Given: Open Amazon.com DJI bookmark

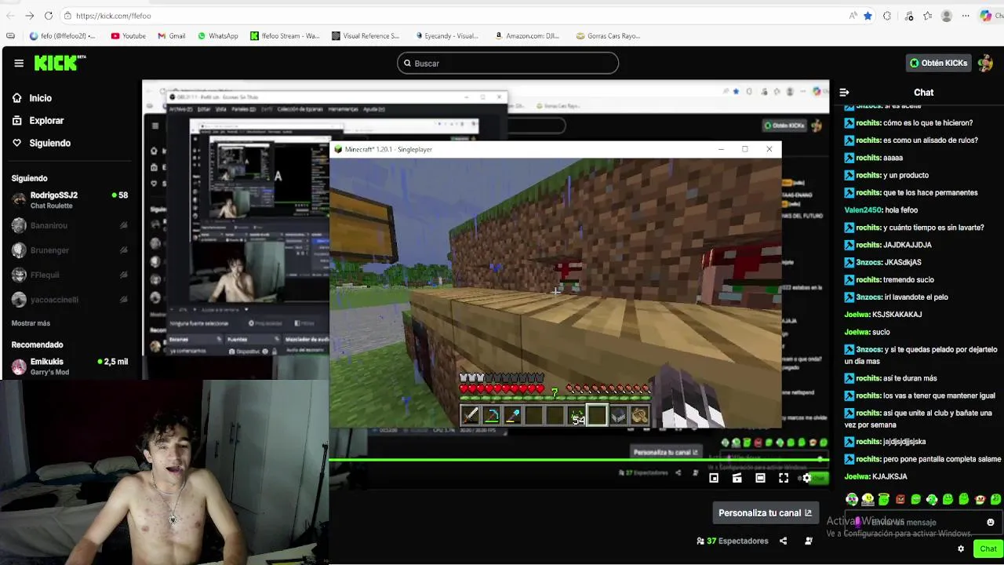Looking at the screenshot, I should (x=526, y=36).
